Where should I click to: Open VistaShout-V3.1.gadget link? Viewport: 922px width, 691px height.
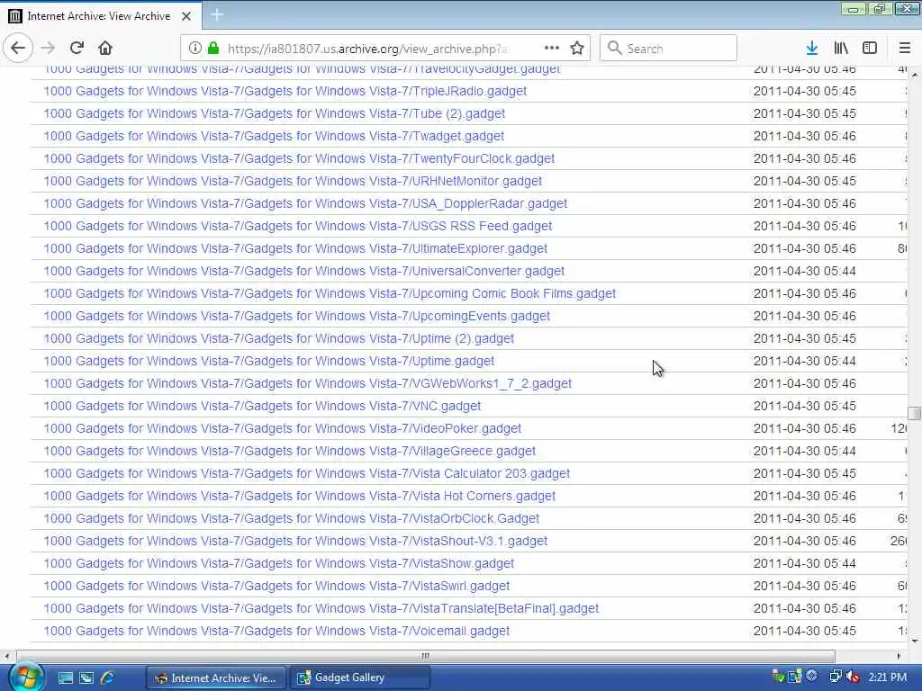coord(295,541)
